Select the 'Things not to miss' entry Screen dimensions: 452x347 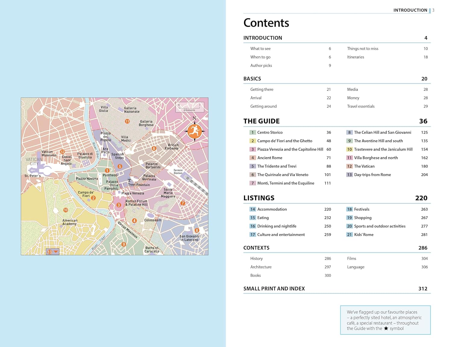(363, 49)
